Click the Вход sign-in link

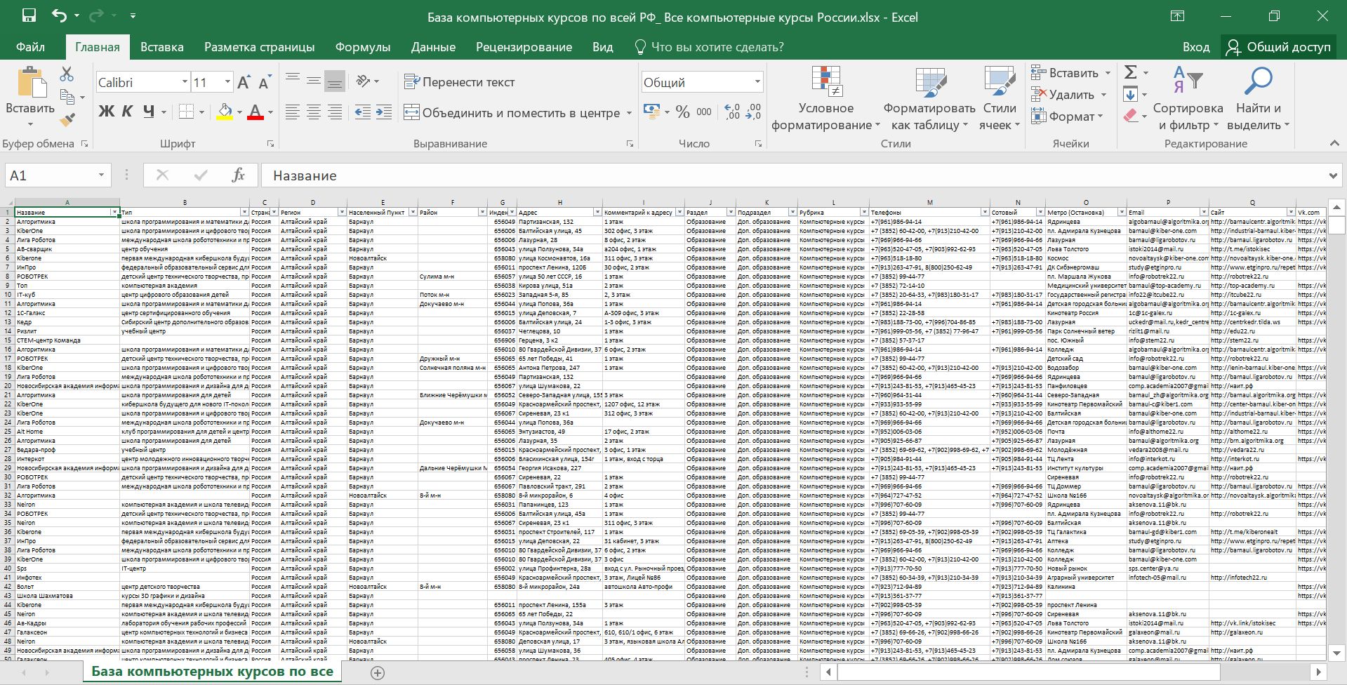coord(1195,47)
